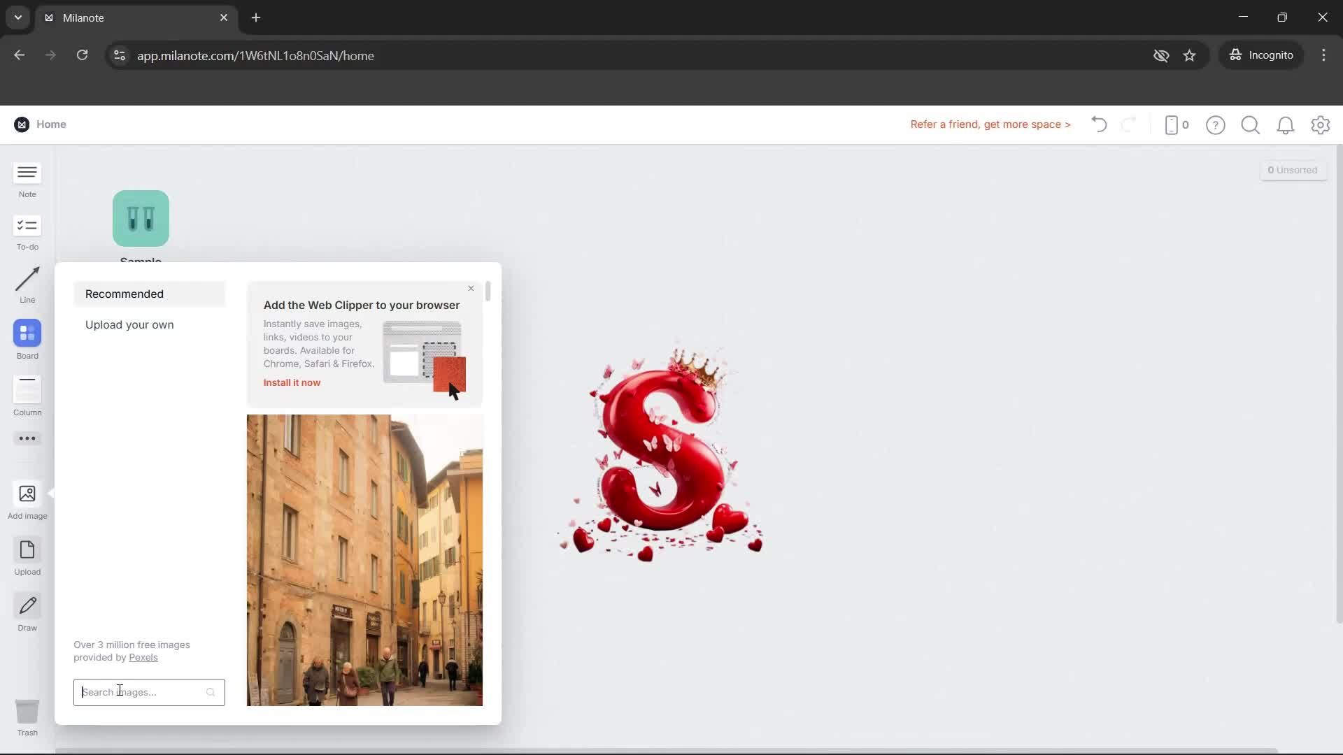Open the notifications bell

pyautogui.click(x=1285, y=125)
